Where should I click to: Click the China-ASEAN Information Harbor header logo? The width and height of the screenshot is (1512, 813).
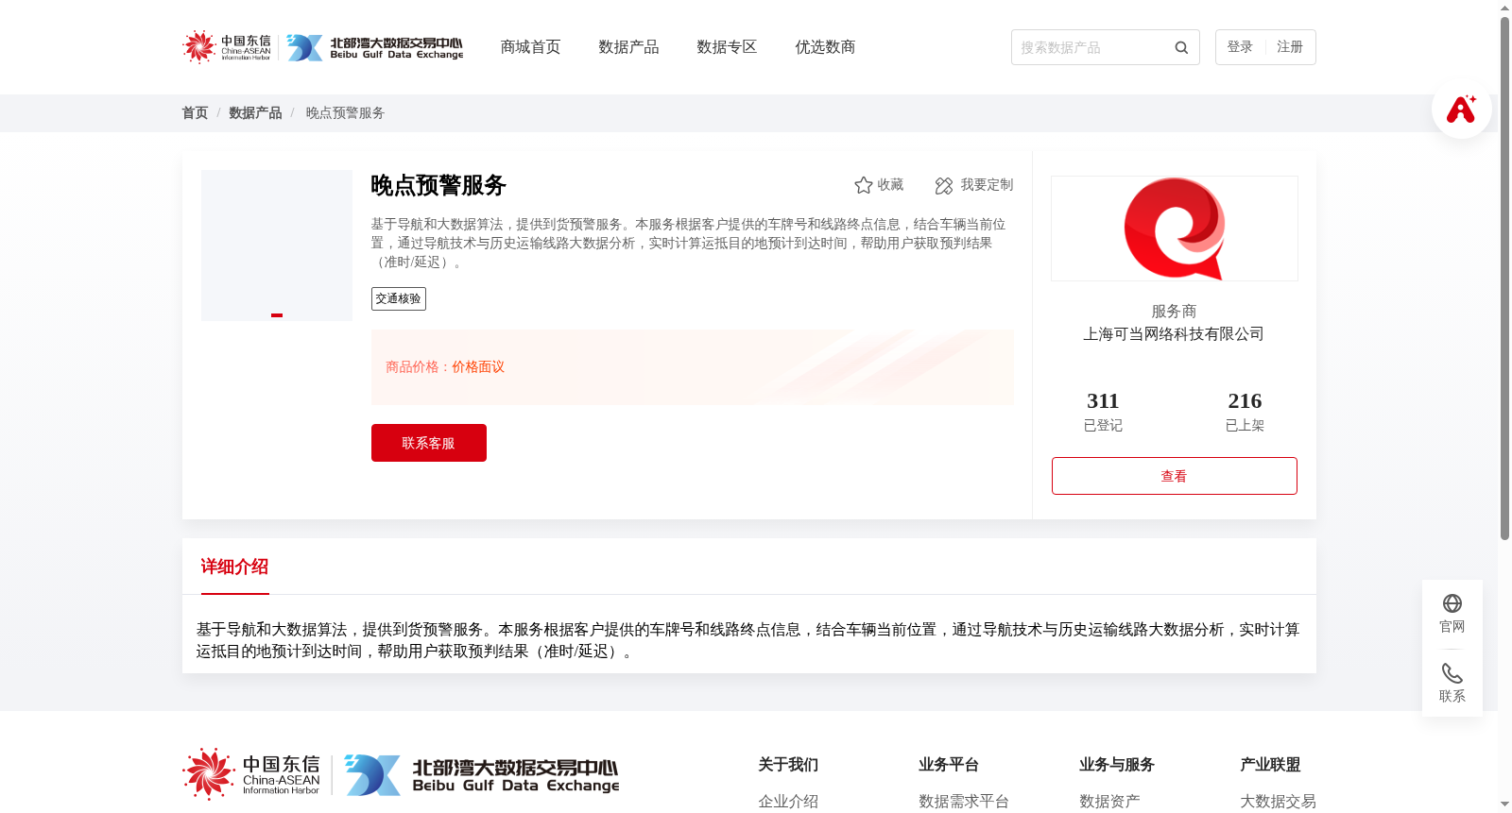click(227, 47)
